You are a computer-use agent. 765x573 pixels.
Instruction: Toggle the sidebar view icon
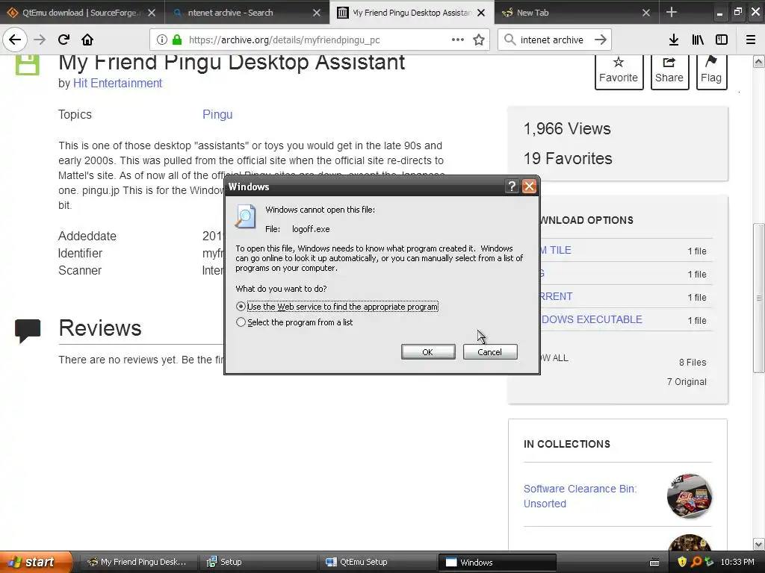point(722,40)
